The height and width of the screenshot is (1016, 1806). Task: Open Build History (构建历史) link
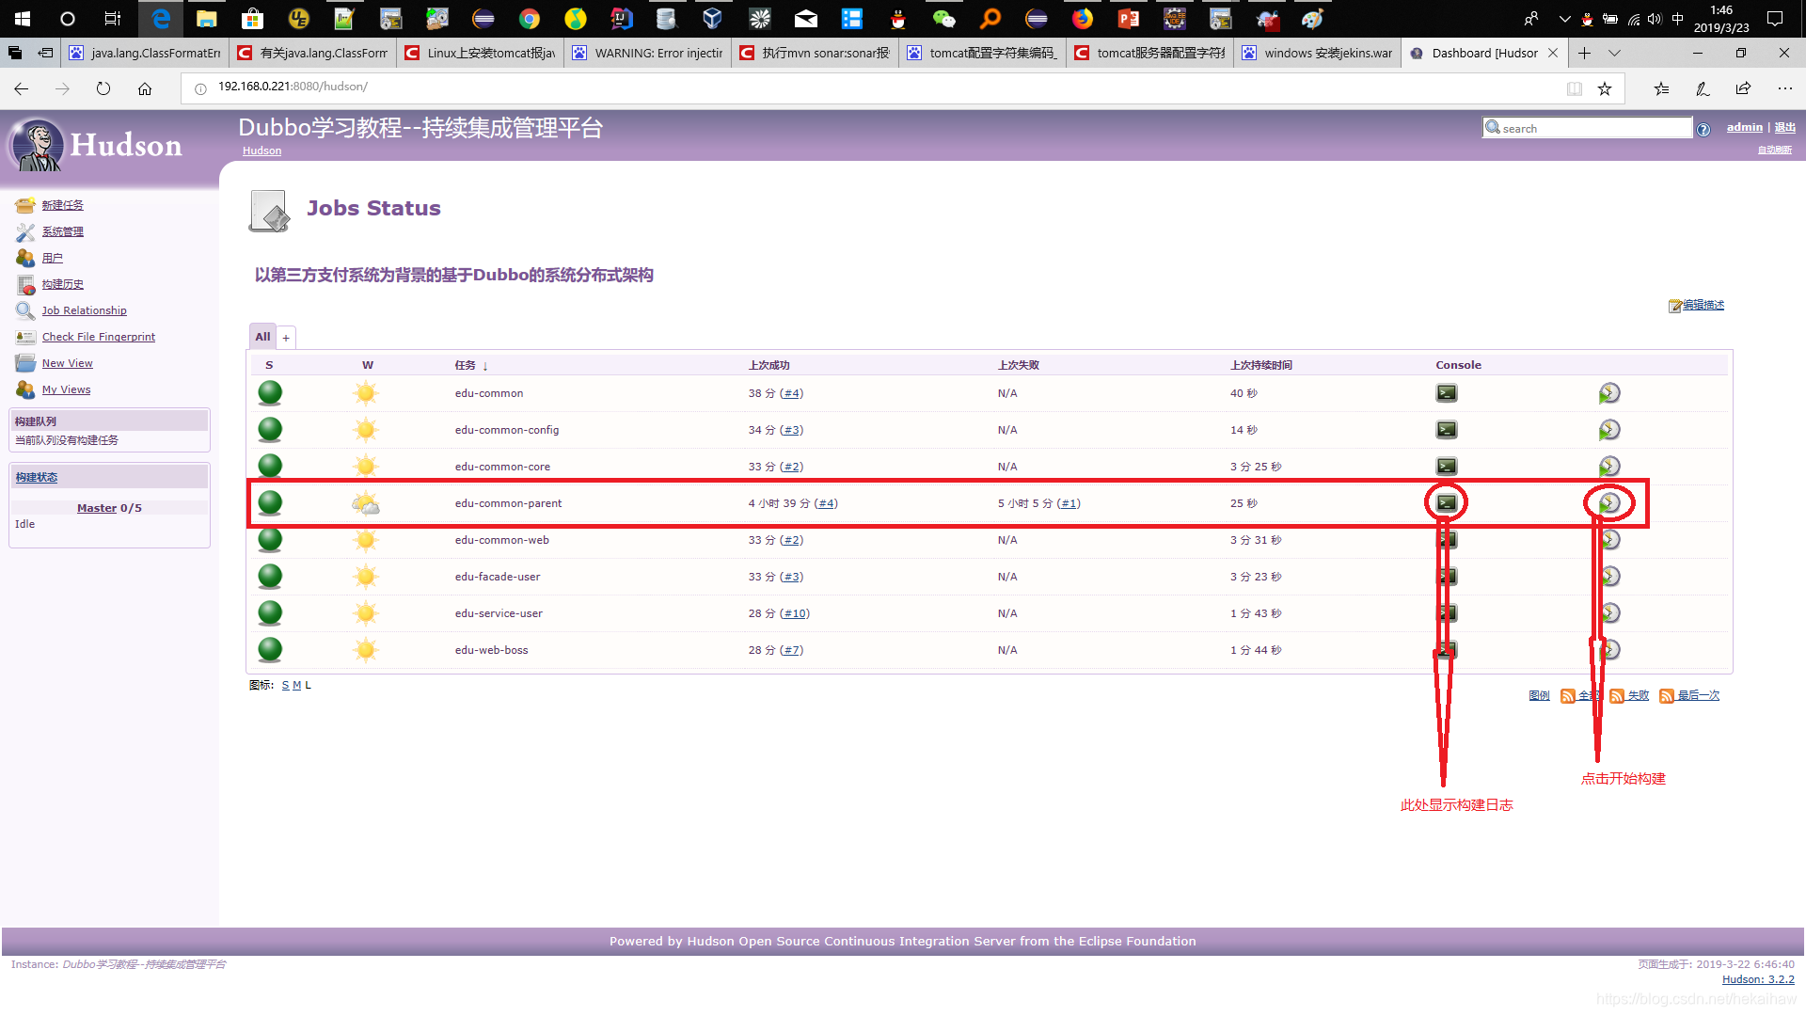tap(62, 284)
